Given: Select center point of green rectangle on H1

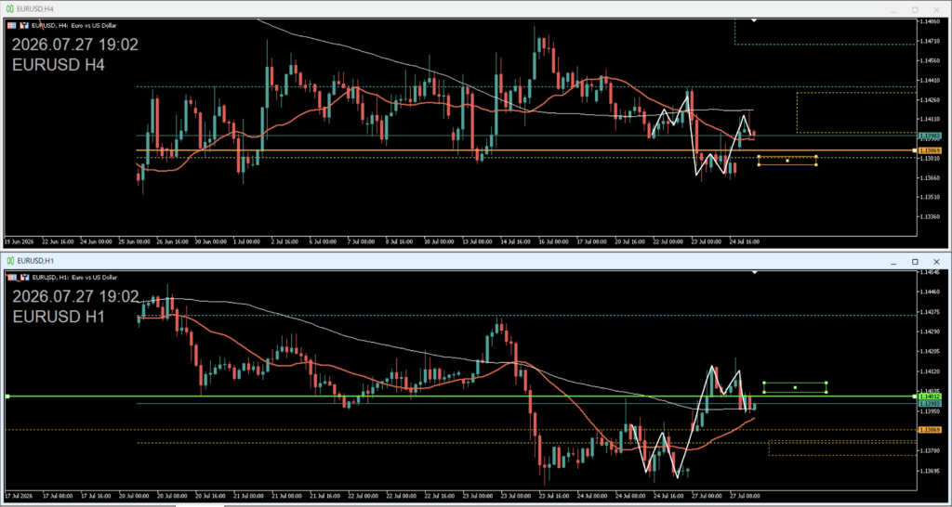Looking at the screenshot, I should (795, 387).
